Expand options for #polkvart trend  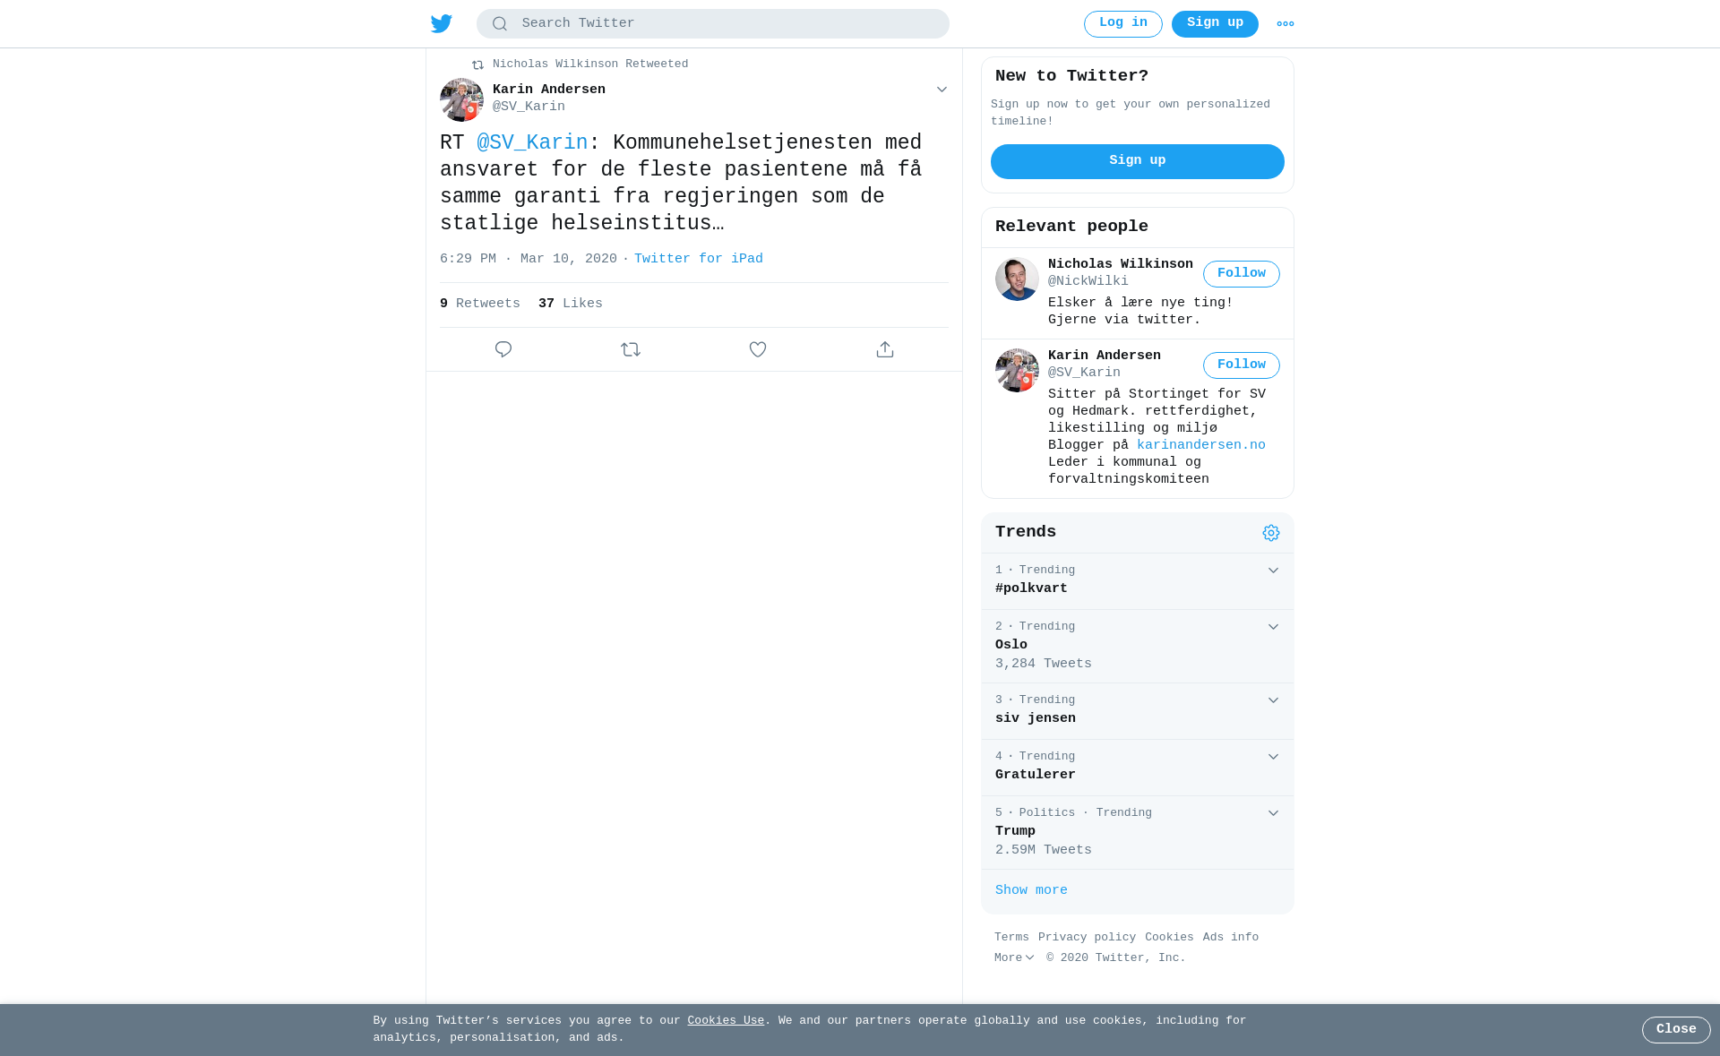pyautogui.click(x=1273, y=571)
